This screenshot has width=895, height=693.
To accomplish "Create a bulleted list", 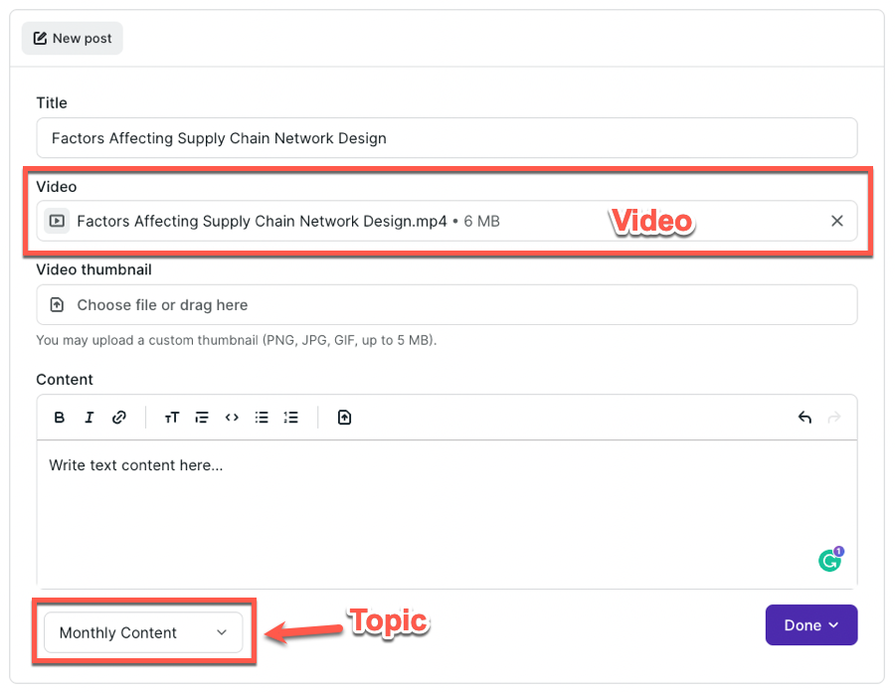I will coord(262,418).
